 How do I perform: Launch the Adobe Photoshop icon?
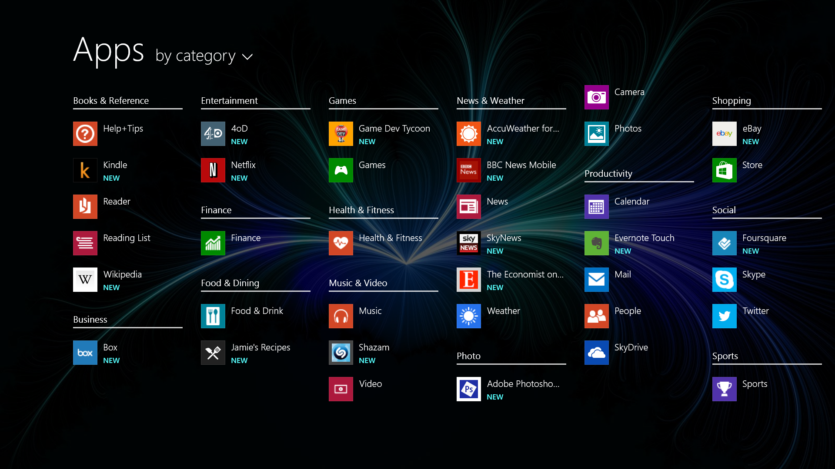coord(469,389)
